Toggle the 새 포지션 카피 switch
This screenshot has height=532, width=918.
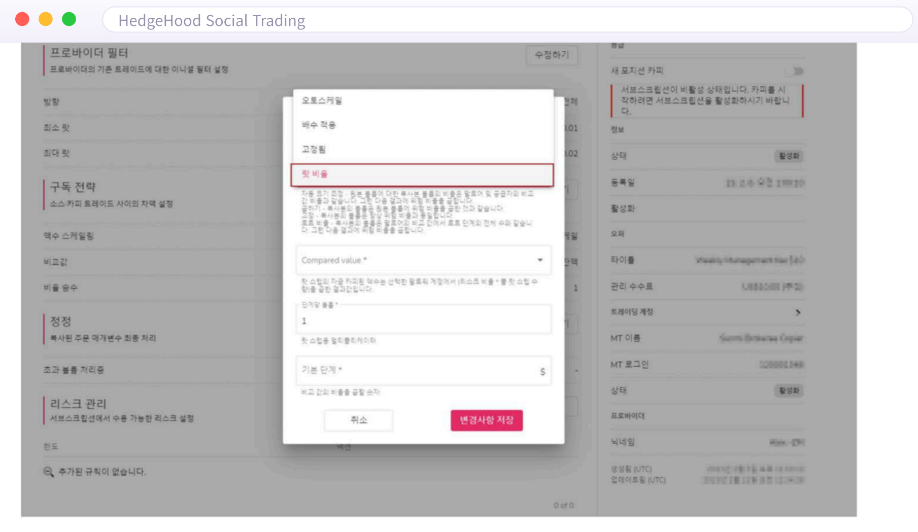[795, 71]
